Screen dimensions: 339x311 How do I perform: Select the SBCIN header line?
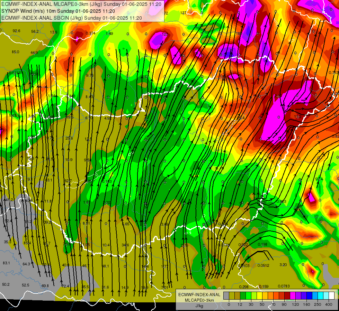[x=72, y=18]
